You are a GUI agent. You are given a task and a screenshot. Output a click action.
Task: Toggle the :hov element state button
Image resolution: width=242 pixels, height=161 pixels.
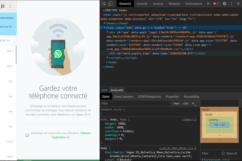pyautogui.click(x=176, y=103)
